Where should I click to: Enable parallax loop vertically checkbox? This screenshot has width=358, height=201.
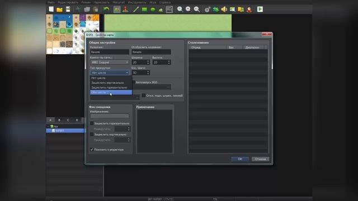tap(92, 135)
